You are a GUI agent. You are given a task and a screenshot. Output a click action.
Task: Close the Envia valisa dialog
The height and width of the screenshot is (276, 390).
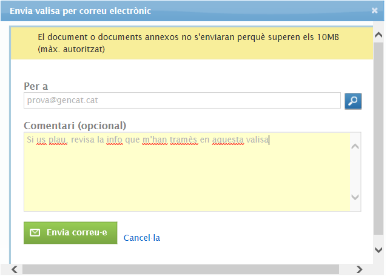[x=374, y=11]
